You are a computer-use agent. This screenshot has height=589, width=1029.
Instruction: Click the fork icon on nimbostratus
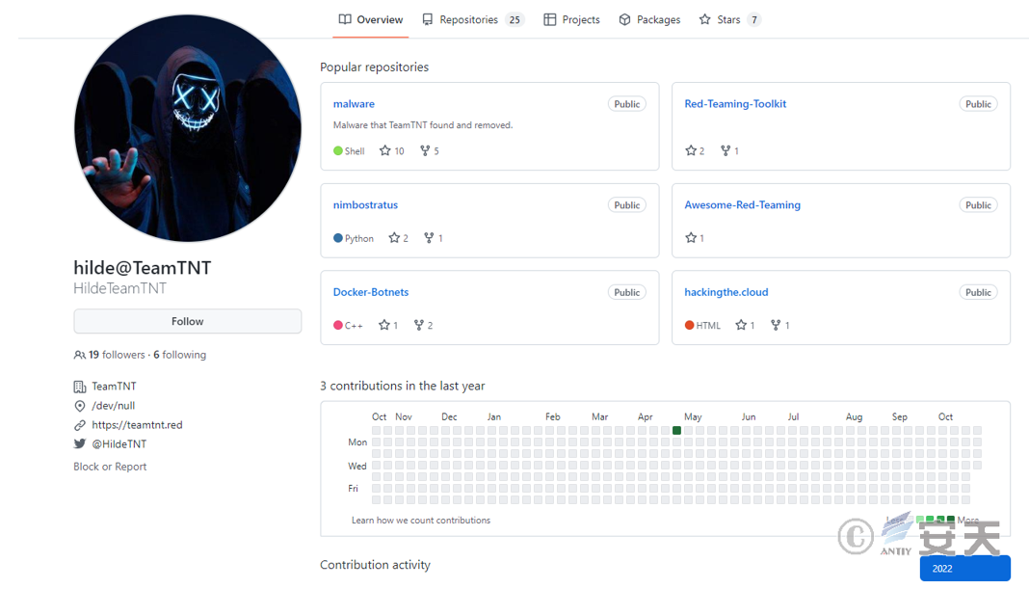429,238
